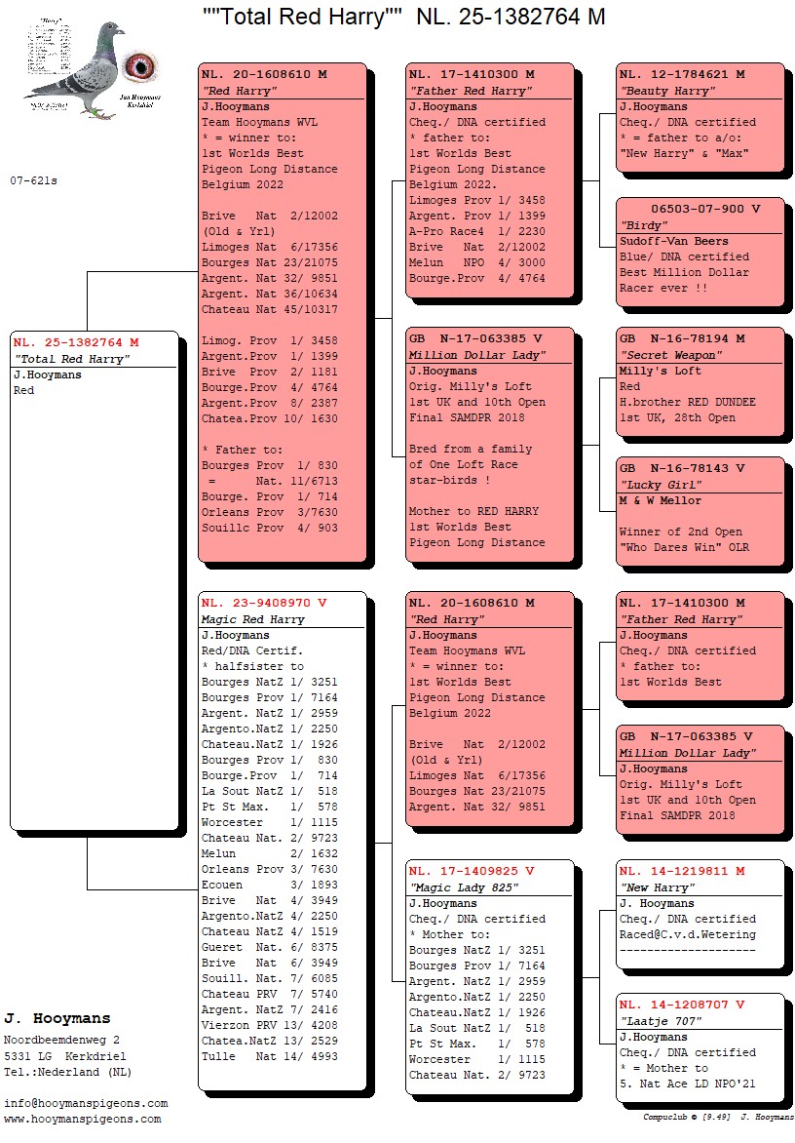Click the pigeon eye close-up image
Viewport: 795px width, 1143px height.
tap(138, 66)
